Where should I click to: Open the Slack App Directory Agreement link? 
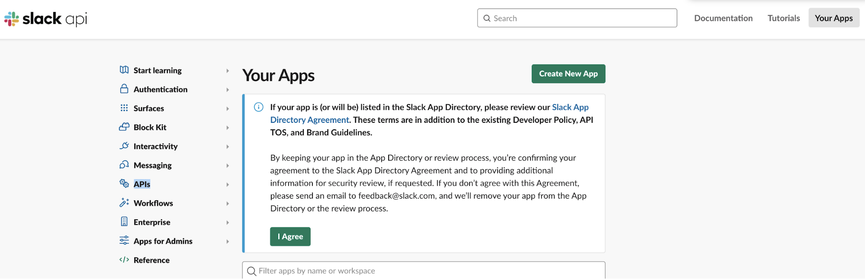pos(570,107)
